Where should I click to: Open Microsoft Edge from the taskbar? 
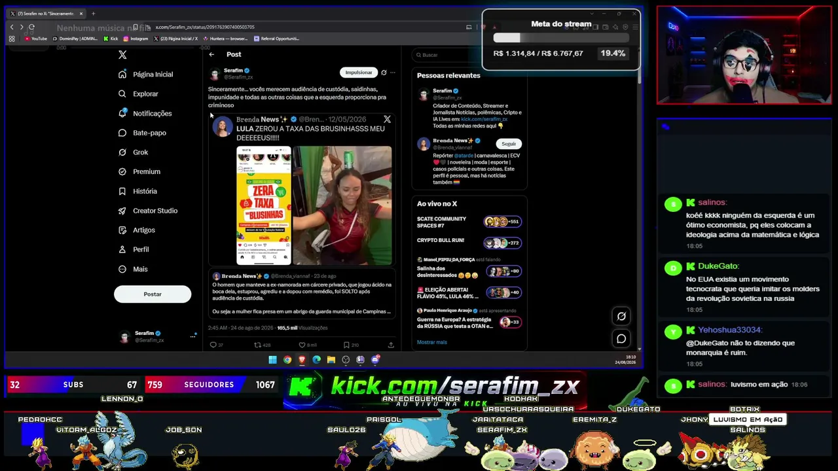(317, 359)
